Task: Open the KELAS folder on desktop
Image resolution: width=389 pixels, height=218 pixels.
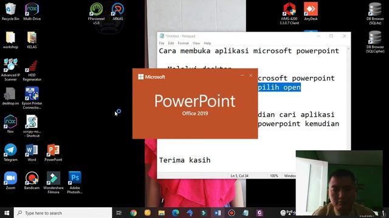Action: 32,40
